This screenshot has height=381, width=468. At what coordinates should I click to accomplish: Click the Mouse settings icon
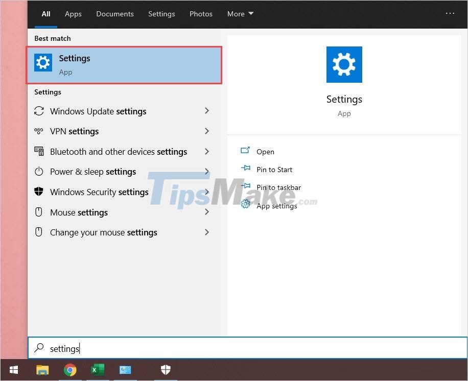click(x=39, y=212)
